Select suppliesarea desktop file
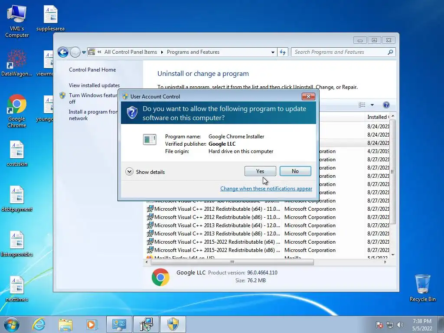Image resolution: width=444 pixels, height=333 pixels. (x=50, y=18)
